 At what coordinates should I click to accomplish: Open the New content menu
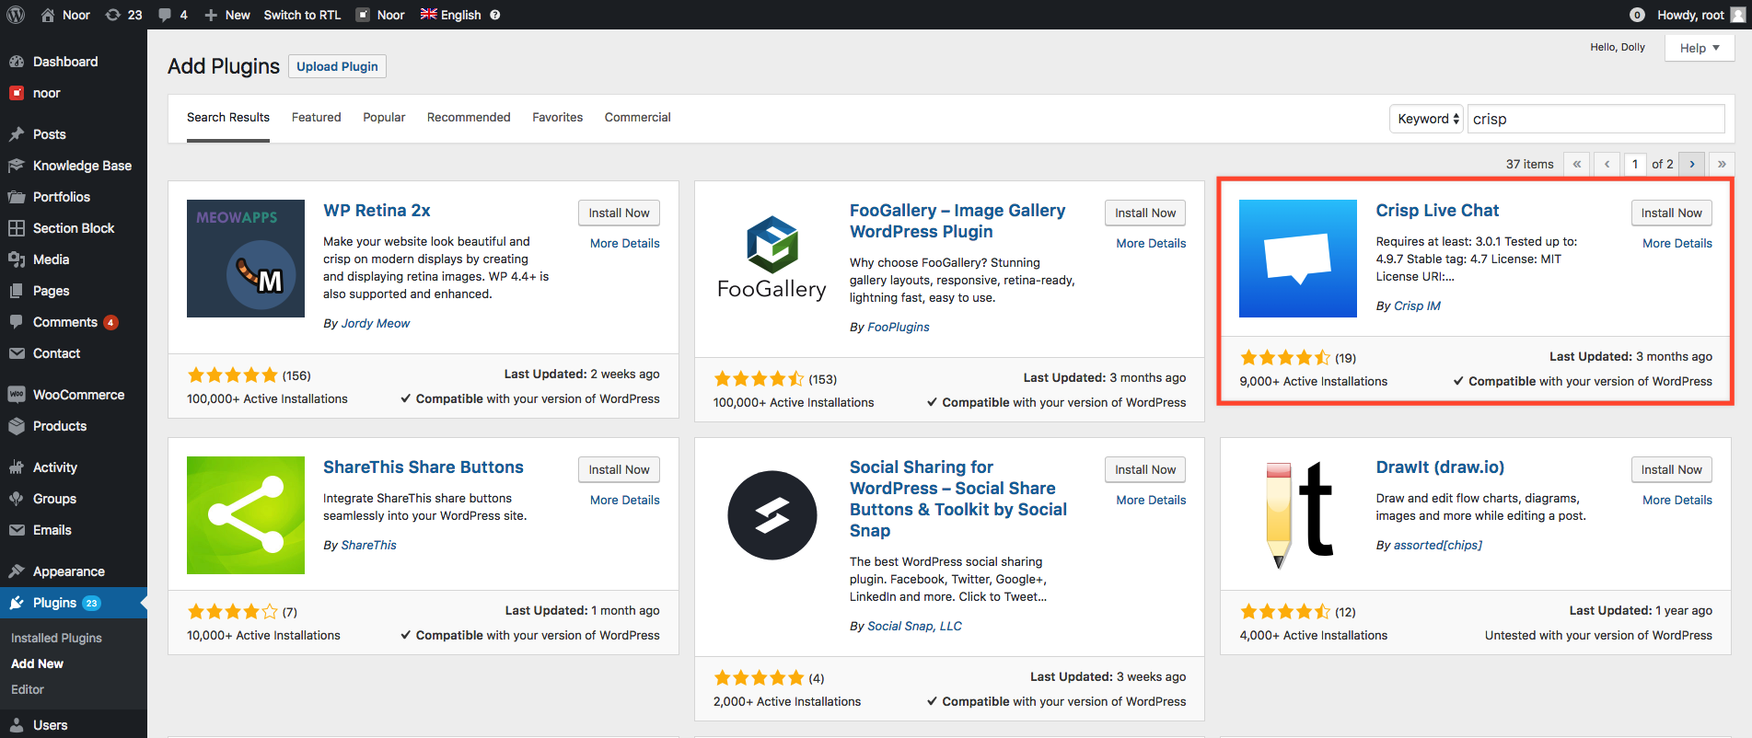226,15
